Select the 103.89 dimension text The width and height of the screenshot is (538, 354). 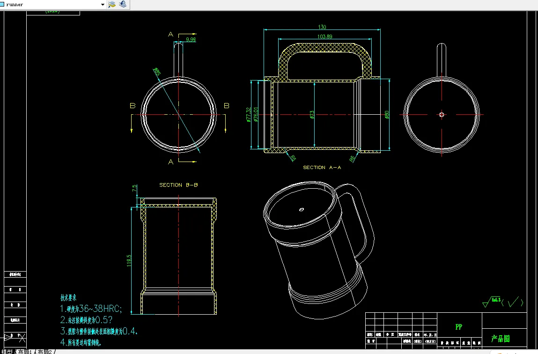(324, 37)
